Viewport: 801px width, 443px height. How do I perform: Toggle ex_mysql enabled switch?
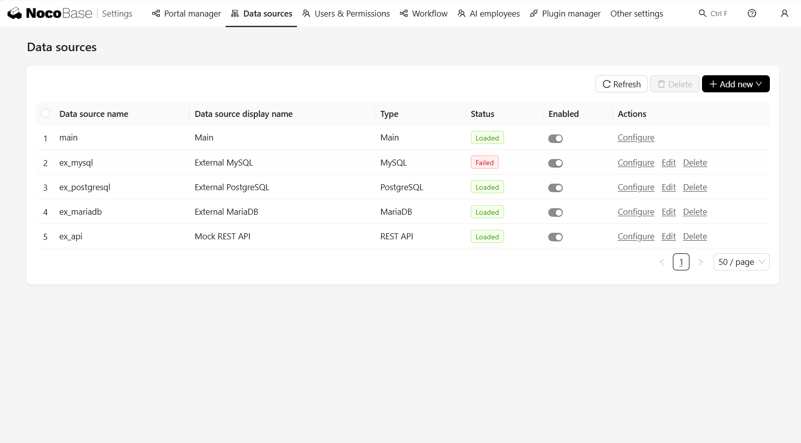coord(555,163)
